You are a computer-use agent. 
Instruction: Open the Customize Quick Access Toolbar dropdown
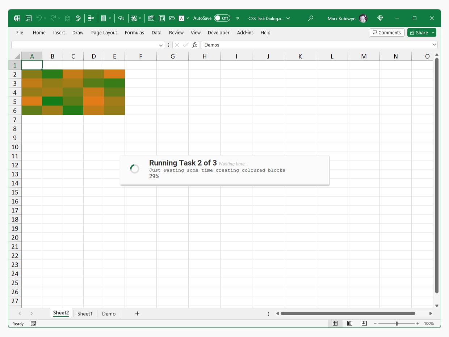coord(238,18)
